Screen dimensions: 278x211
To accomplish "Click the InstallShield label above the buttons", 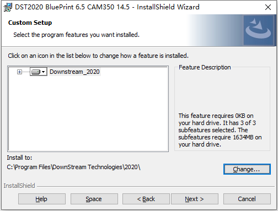I will (x=19, y=186).
